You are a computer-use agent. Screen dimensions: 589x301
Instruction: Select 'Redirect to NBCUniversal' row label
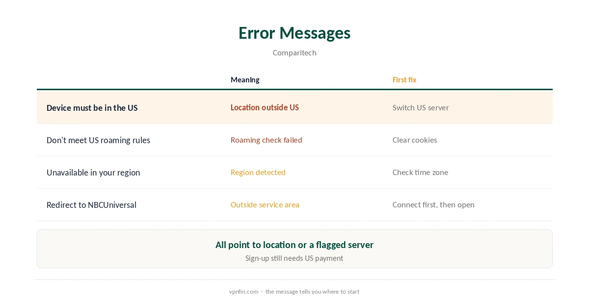pyautogui.click(x=91, y=205)
